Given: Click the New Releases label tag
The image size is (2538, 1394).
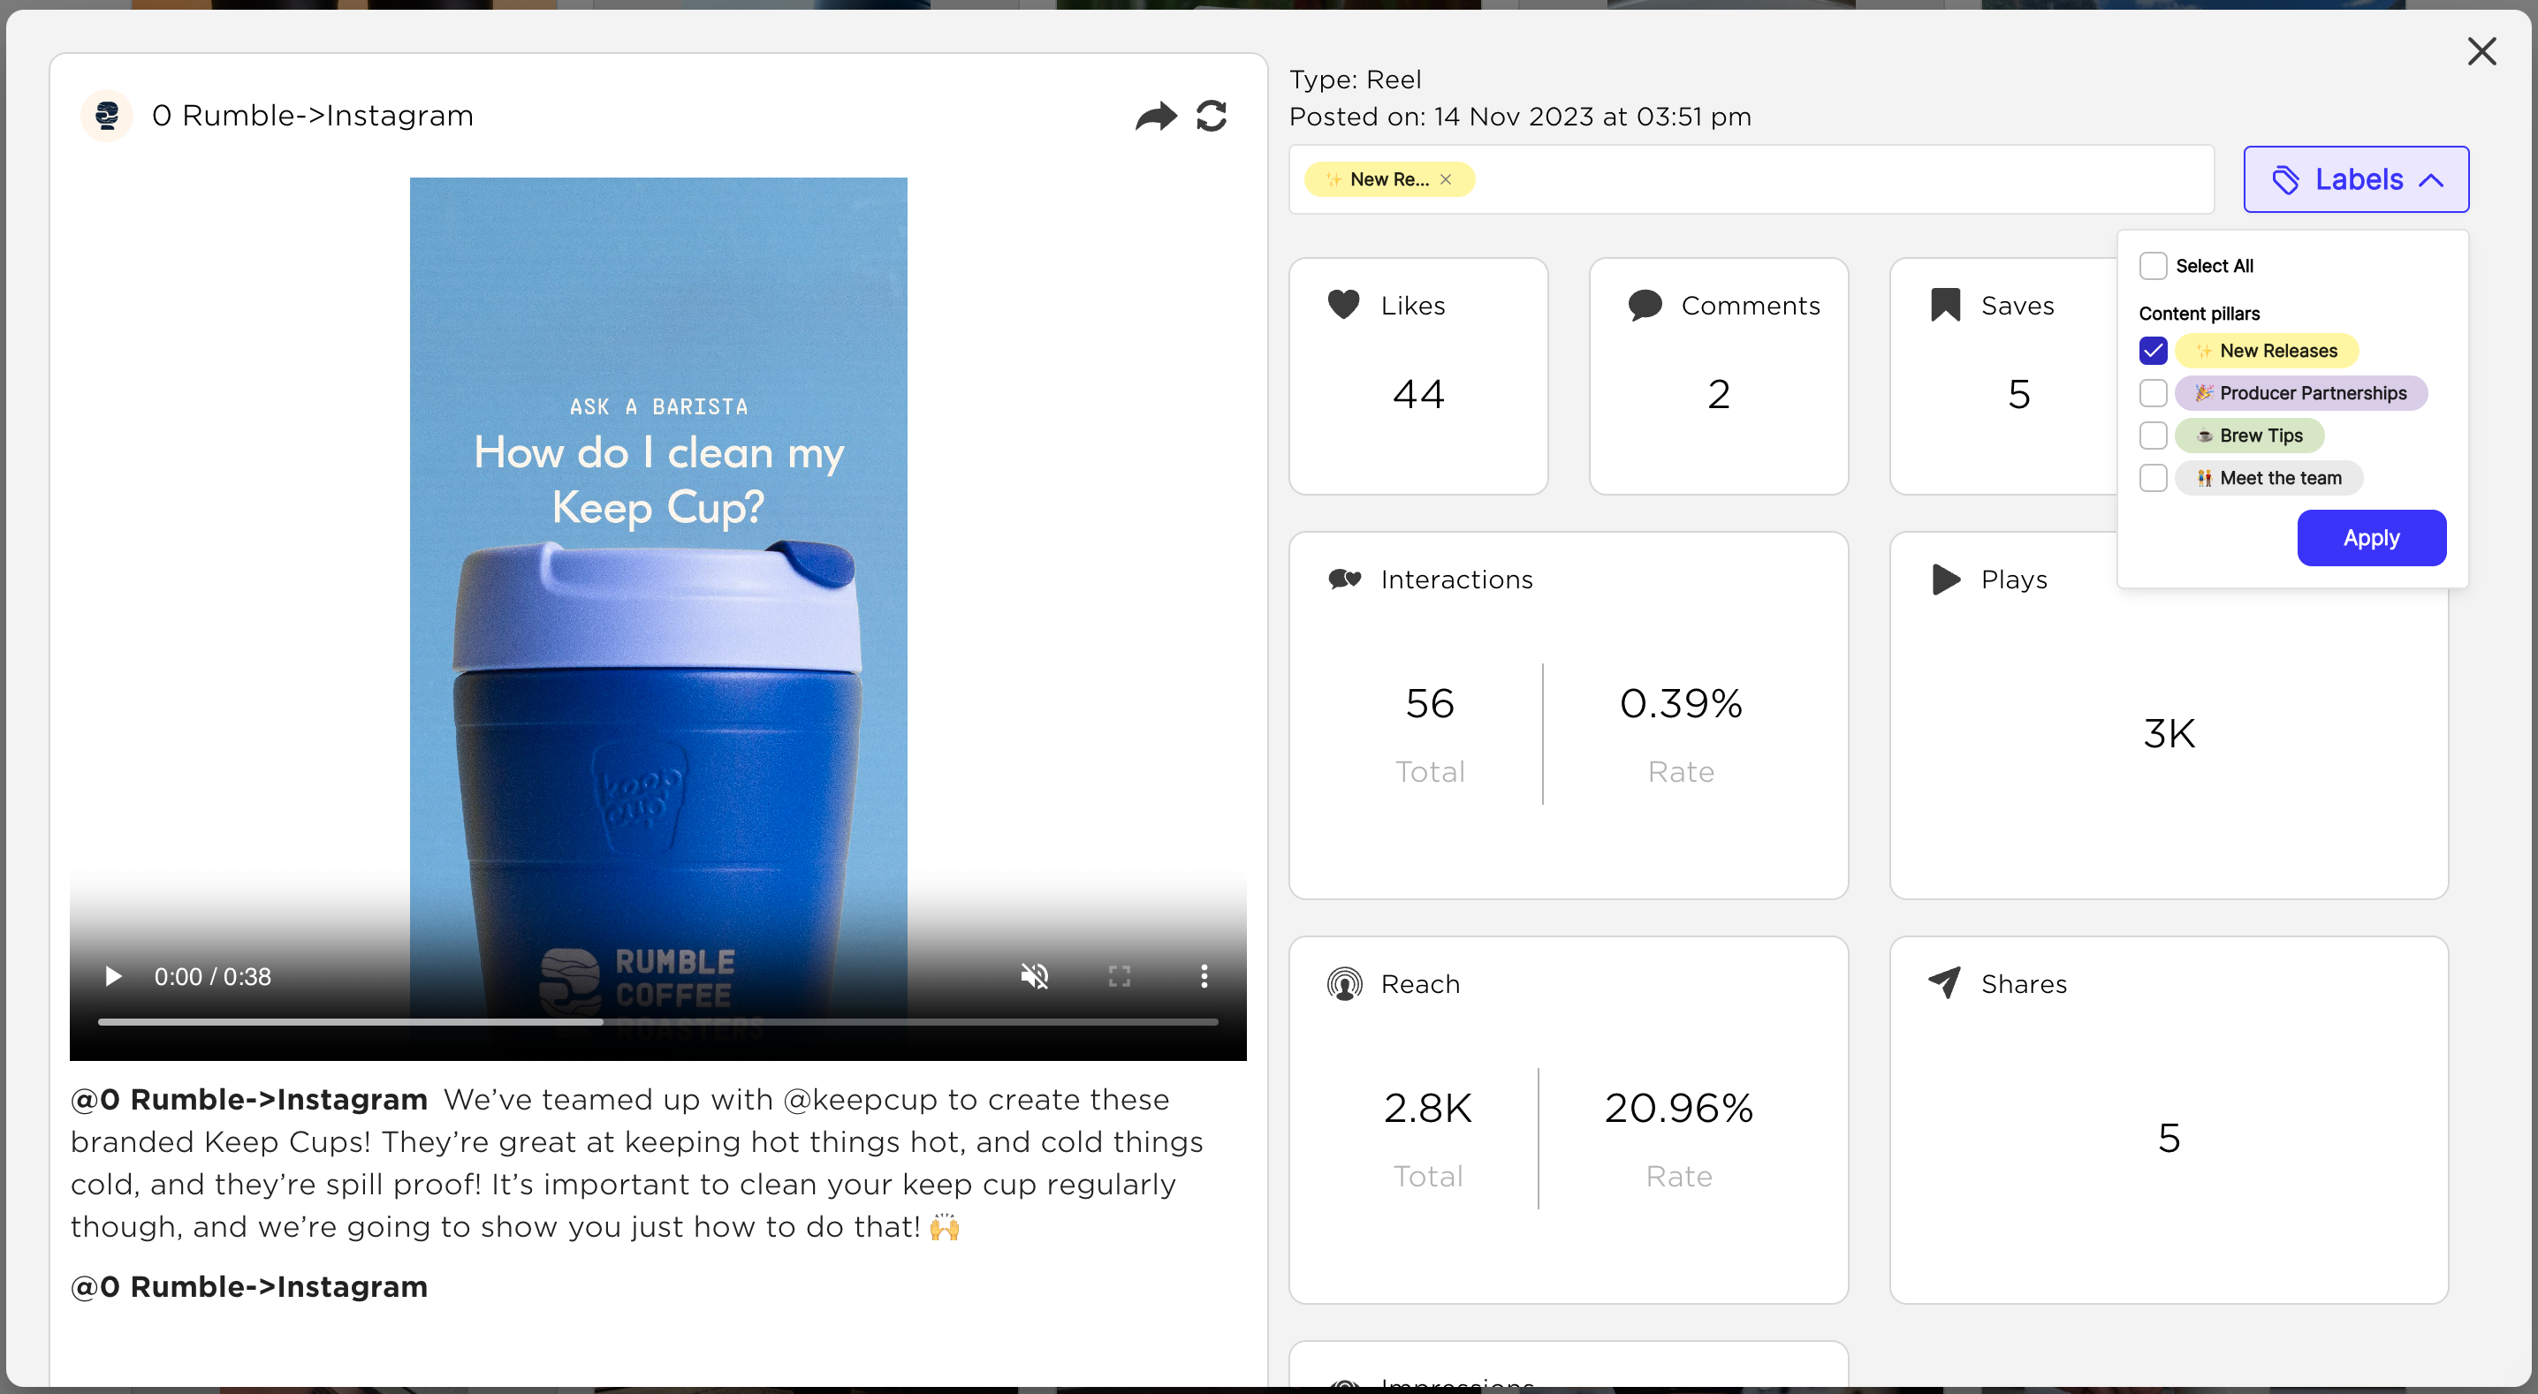Looking at the screenshot, I should click(x=2266, y=351).
